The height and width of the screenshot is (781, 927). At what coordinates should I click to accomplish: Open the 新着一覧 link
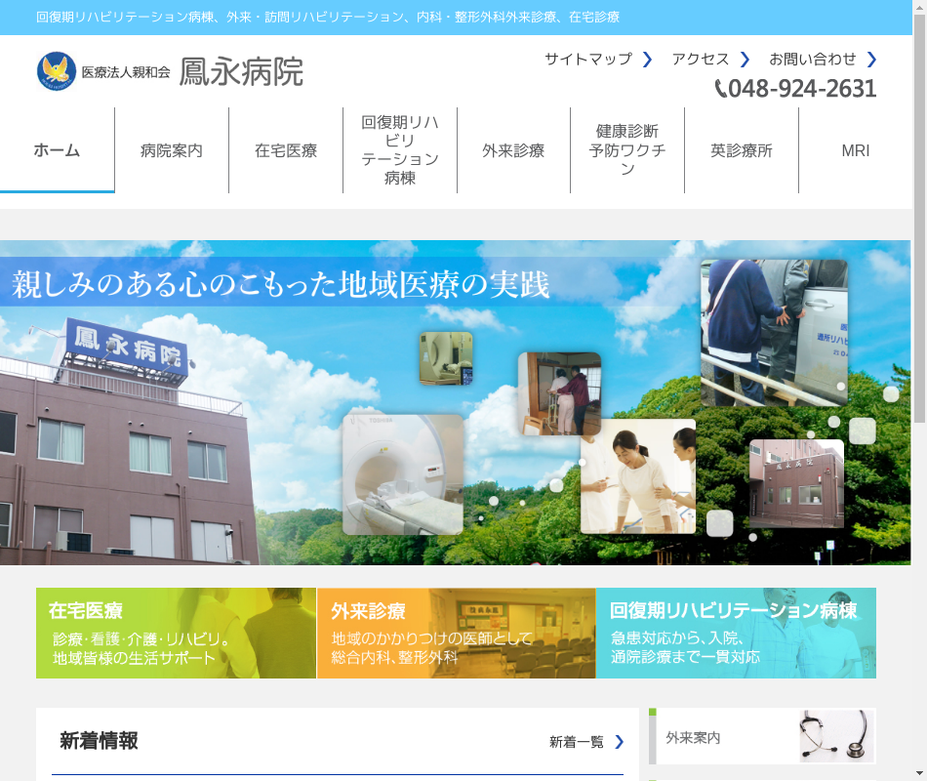pyautogui.click(x=577, y=742)
